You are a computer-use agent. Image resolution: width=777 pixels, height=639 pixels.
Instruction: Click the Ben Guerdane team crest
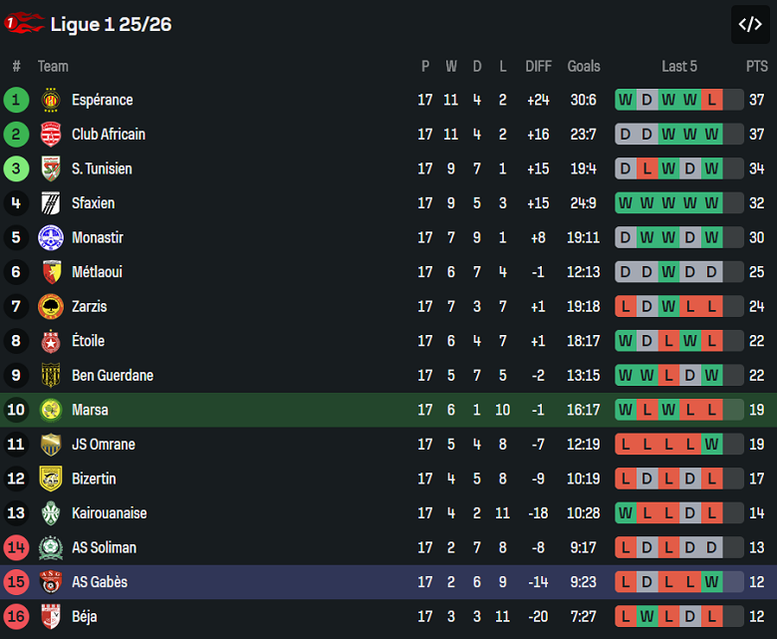(x=50, y=376)
